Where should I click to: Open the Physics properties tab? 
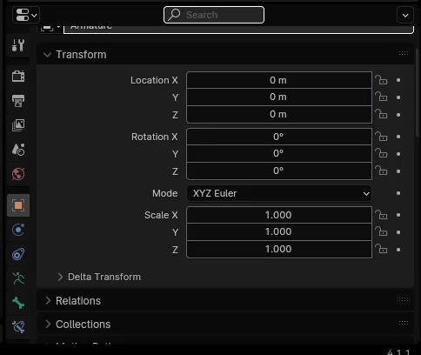tap(18, 230)
